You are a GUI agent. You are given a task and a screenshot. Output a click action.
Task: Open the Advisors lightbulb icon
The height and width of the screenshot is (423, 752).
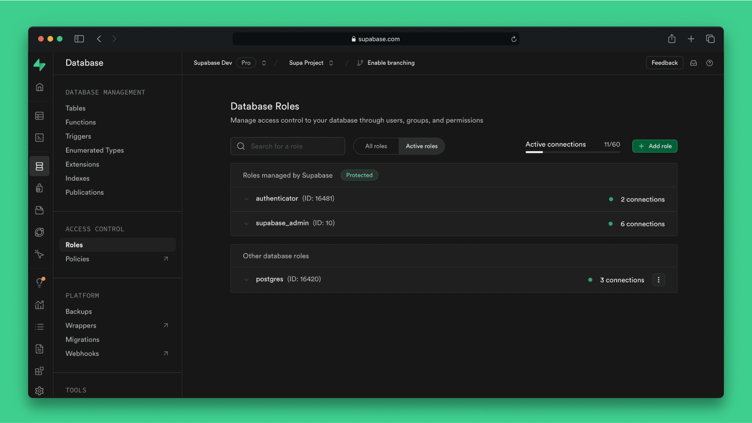tap(39, 282)
